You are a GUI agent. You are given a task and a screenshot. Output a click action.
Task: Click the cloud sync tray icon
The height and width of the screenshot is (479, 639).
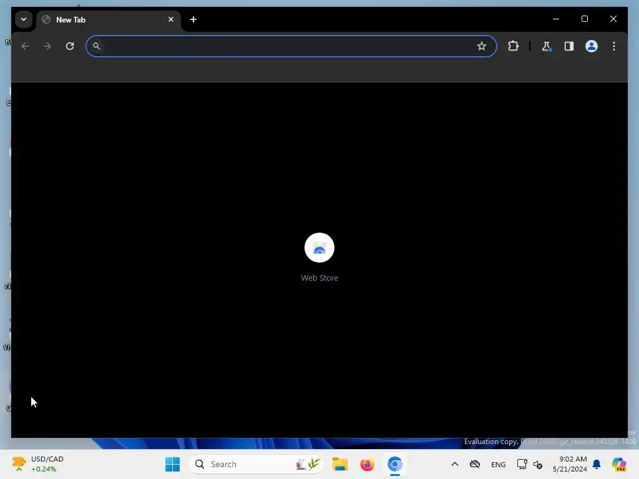[475, 464]
